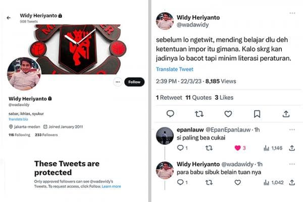Click Translate bio link under sabar, ikhlas, syukur
The width and height of the screenshot is (303, 202).
18,118
